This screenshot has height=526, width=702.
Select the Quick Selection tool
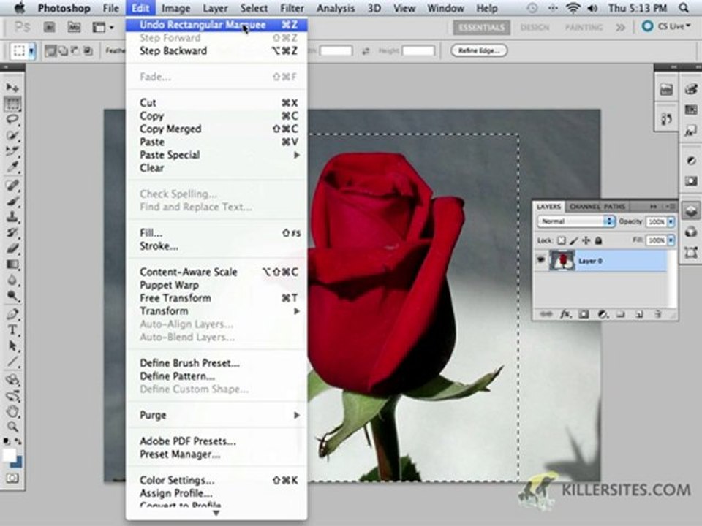click(x=12, y=136)
